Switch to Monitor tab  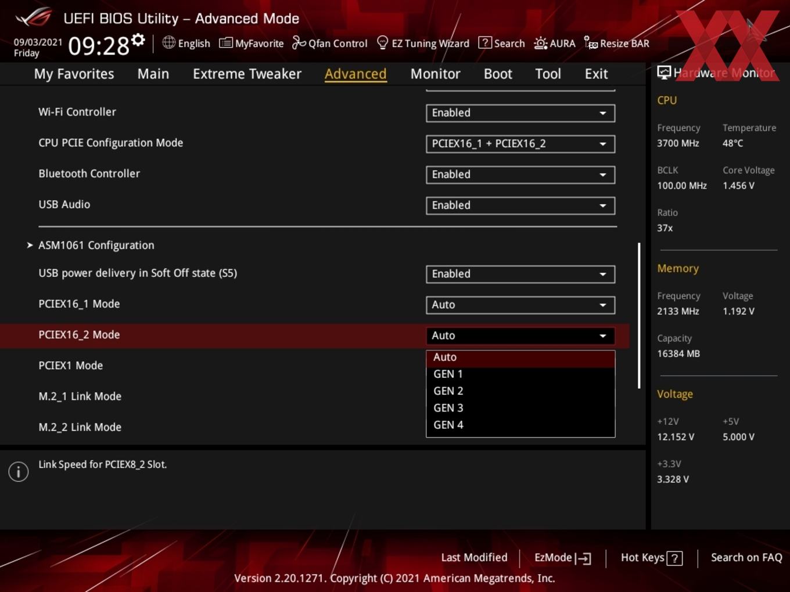[435, 74]
